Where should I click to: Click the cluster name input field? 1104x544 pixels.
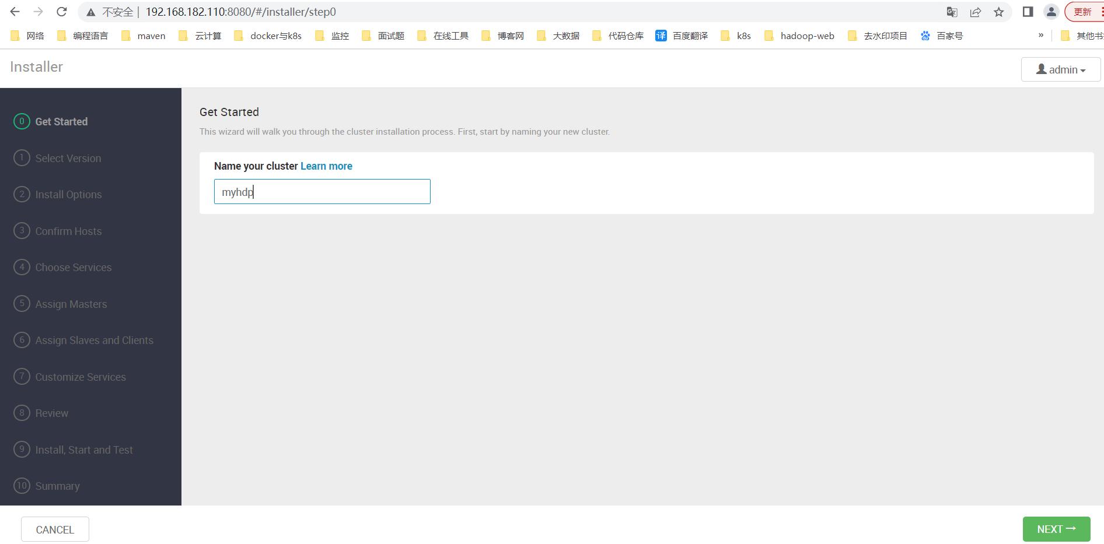click(x=322, y=192)
